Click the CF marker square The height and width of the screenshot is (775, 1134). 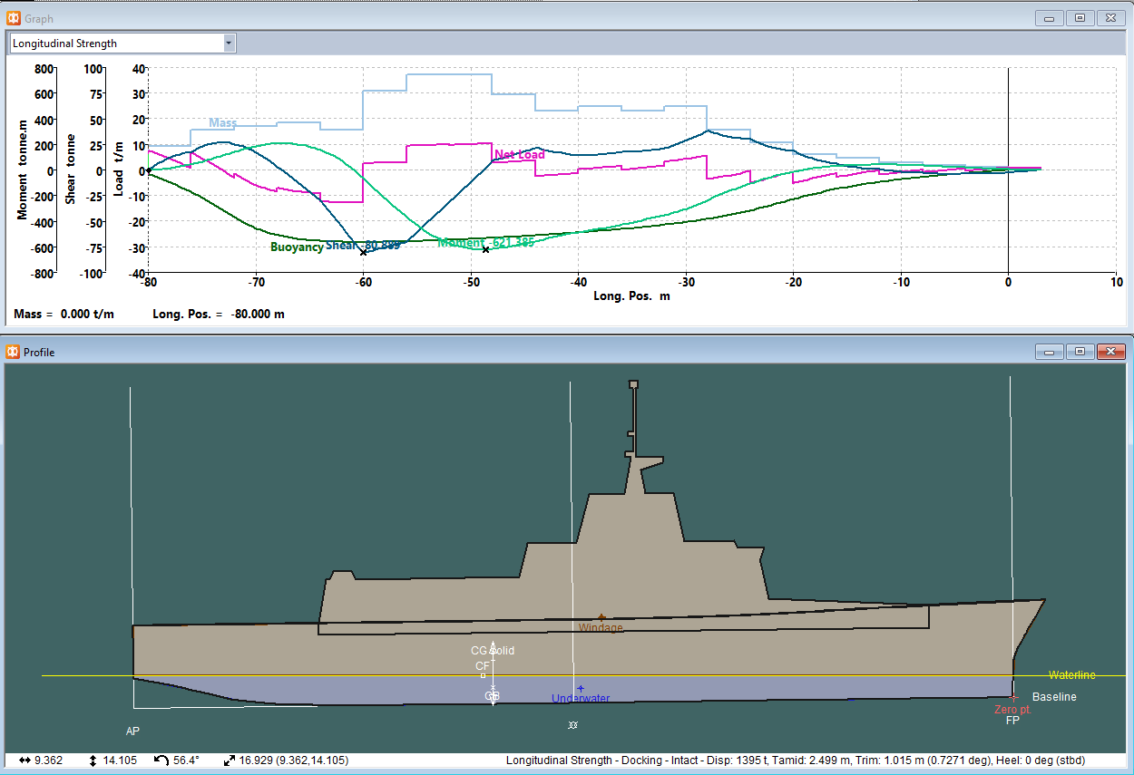point(483,675)
